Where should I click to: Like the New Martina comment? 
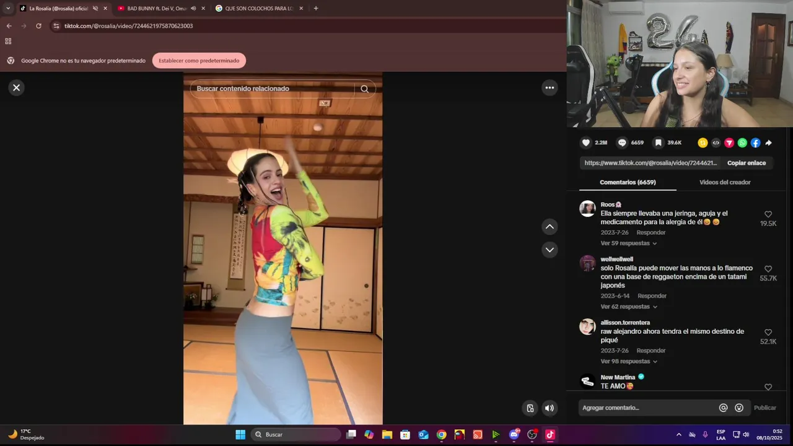768,387
